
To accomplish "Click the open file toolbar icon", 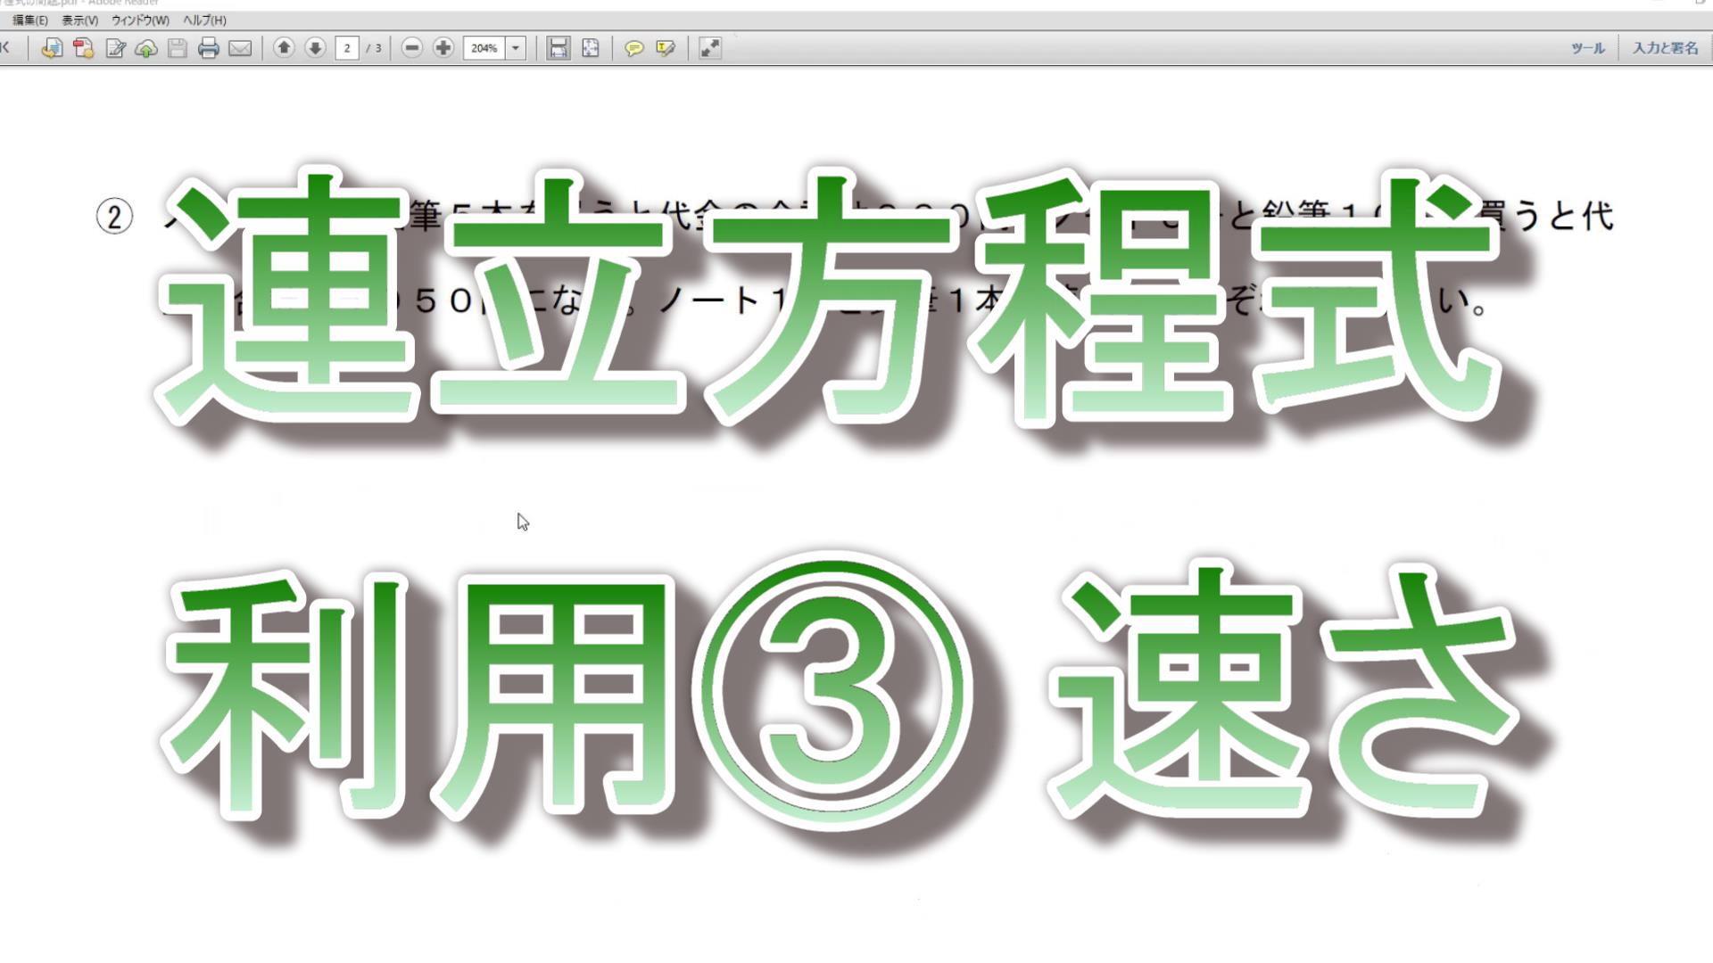I will click(x=52, y=48).
